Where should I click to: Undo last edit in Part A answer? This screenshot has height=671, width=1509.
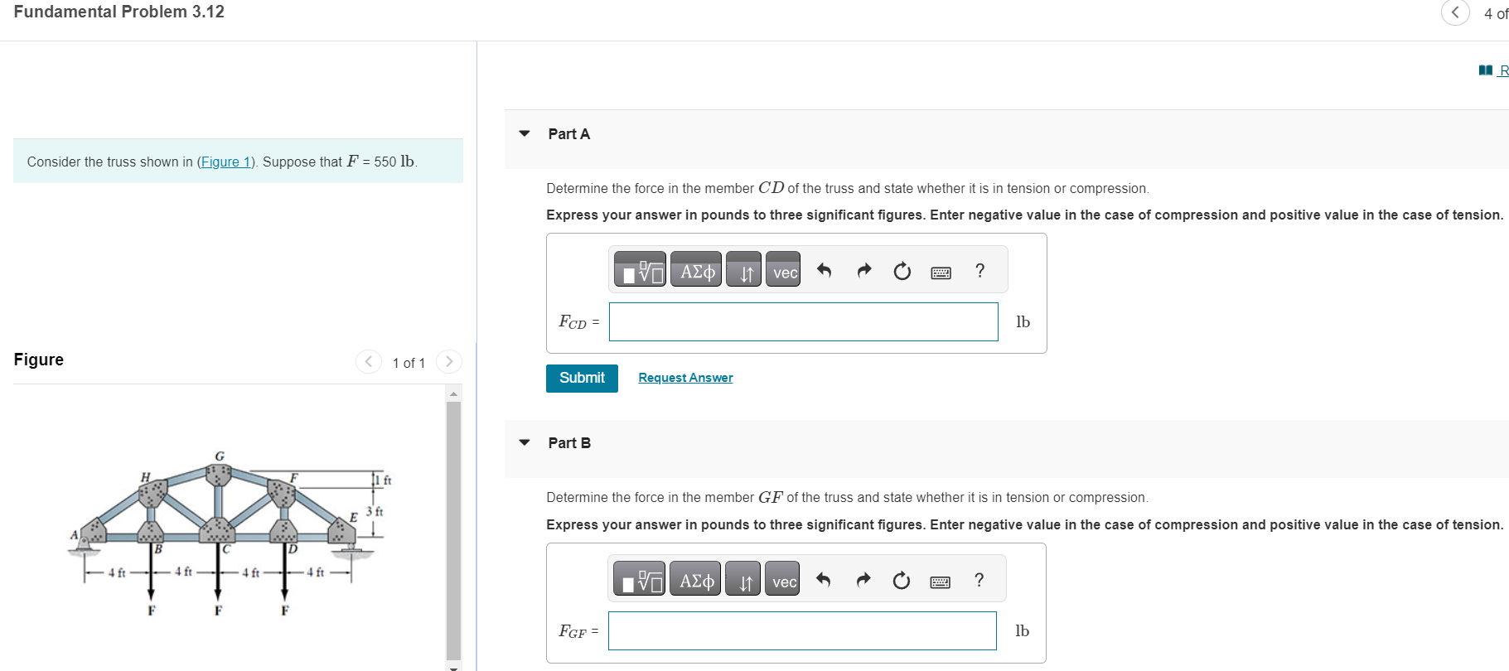[x=824, y=270]
